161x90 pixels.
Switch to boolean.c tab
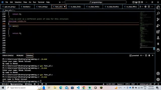27,7
